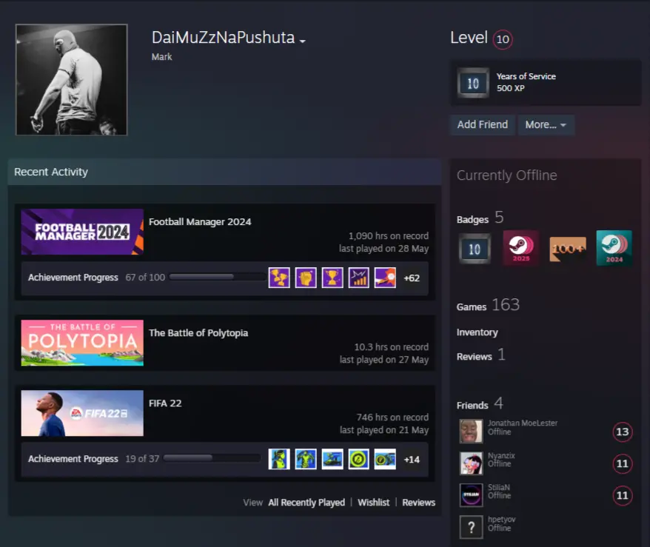Open FIFA 22 fifth achievement icon before +14
The image size is (650, 547).
click(x=385, y=459)
